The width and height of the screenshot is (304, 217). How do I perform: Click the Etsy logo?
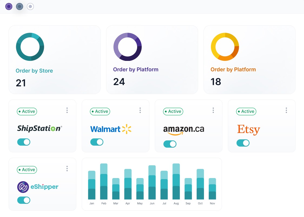249,130
